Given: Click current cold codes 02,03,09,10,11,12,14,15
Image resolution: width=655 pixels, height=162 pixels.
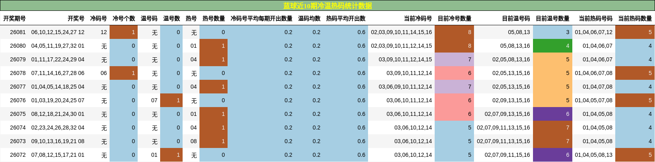Looking at the screenshot, I should [x=401, y=46].
